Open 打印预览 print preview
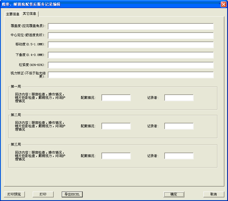The height and width of the screenshot is (201, 228). pos(14,194)
